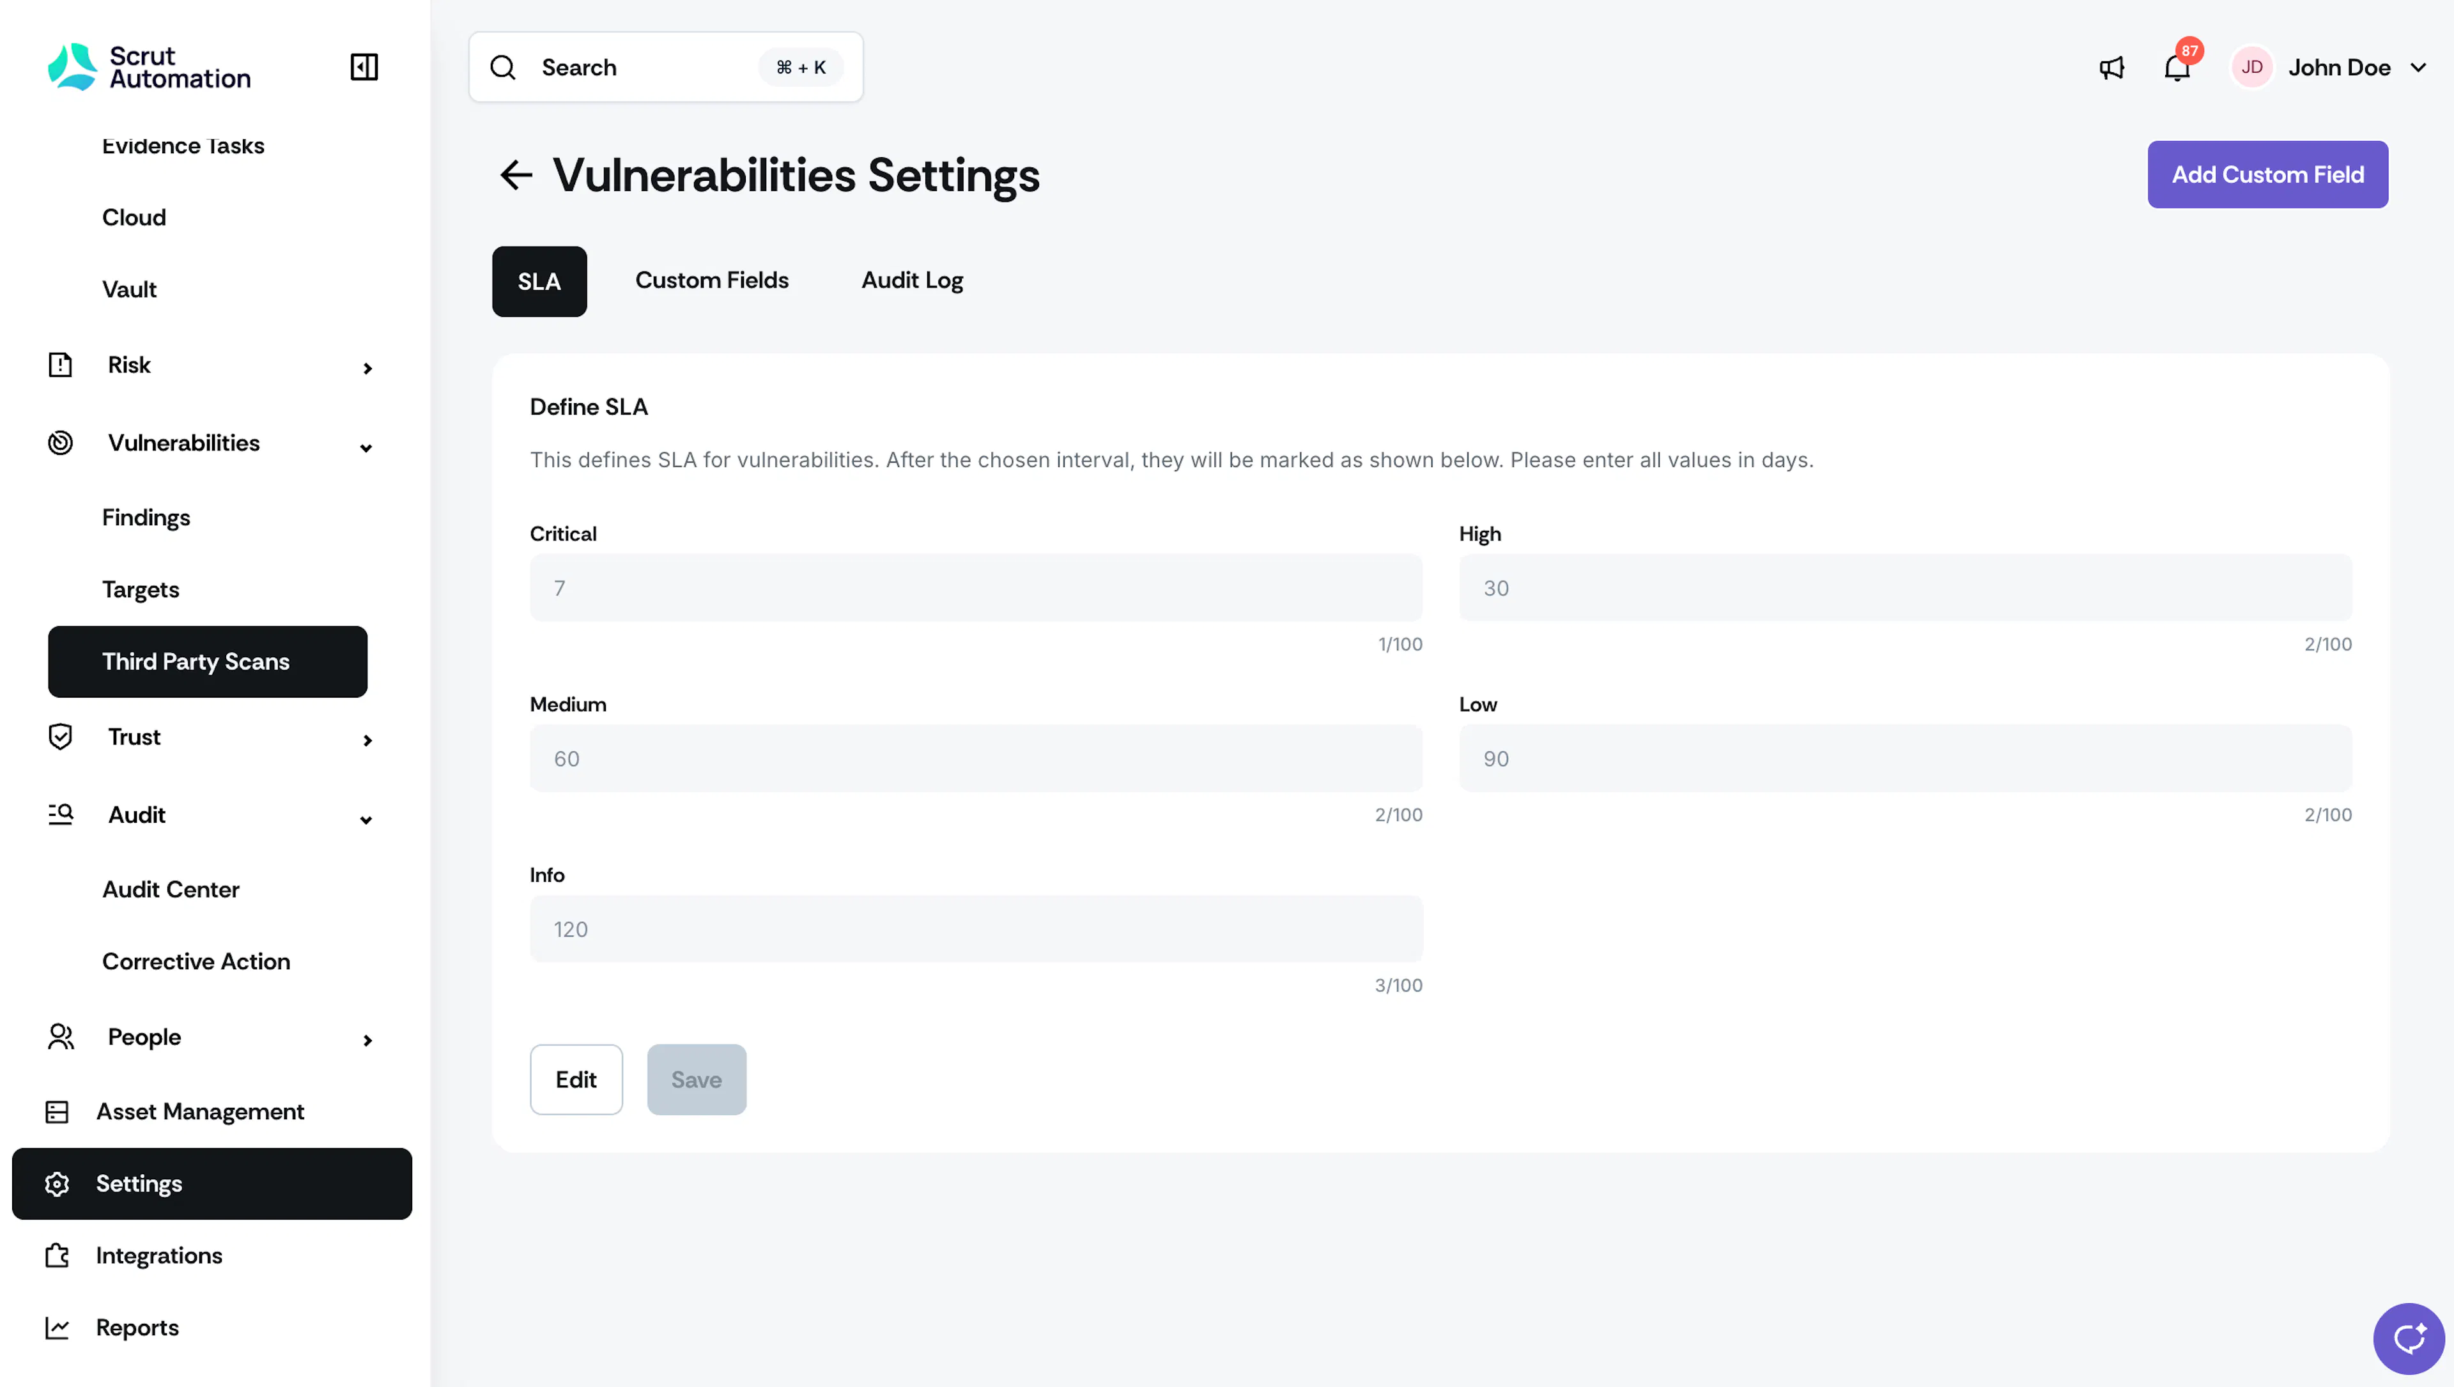Screen dimensions: 2454x1387
Task: Expand the Risk submenu arrow
Action: point(367,368)
